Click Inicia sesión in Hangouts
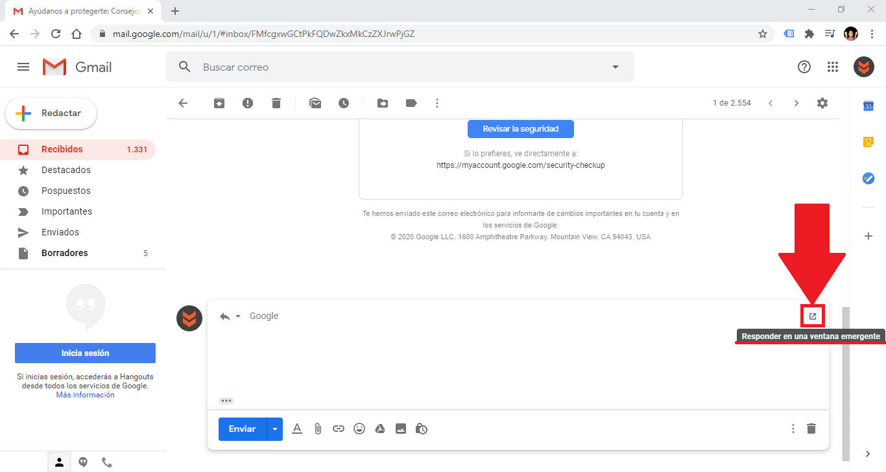Image resolution: width=886 pixels, height=472 pixels. 85,353
